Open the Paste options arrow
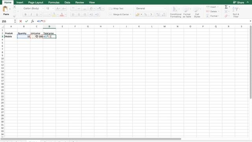Image resolution: width=252 pixels, height=142 pixels. [x=10, y=9]
